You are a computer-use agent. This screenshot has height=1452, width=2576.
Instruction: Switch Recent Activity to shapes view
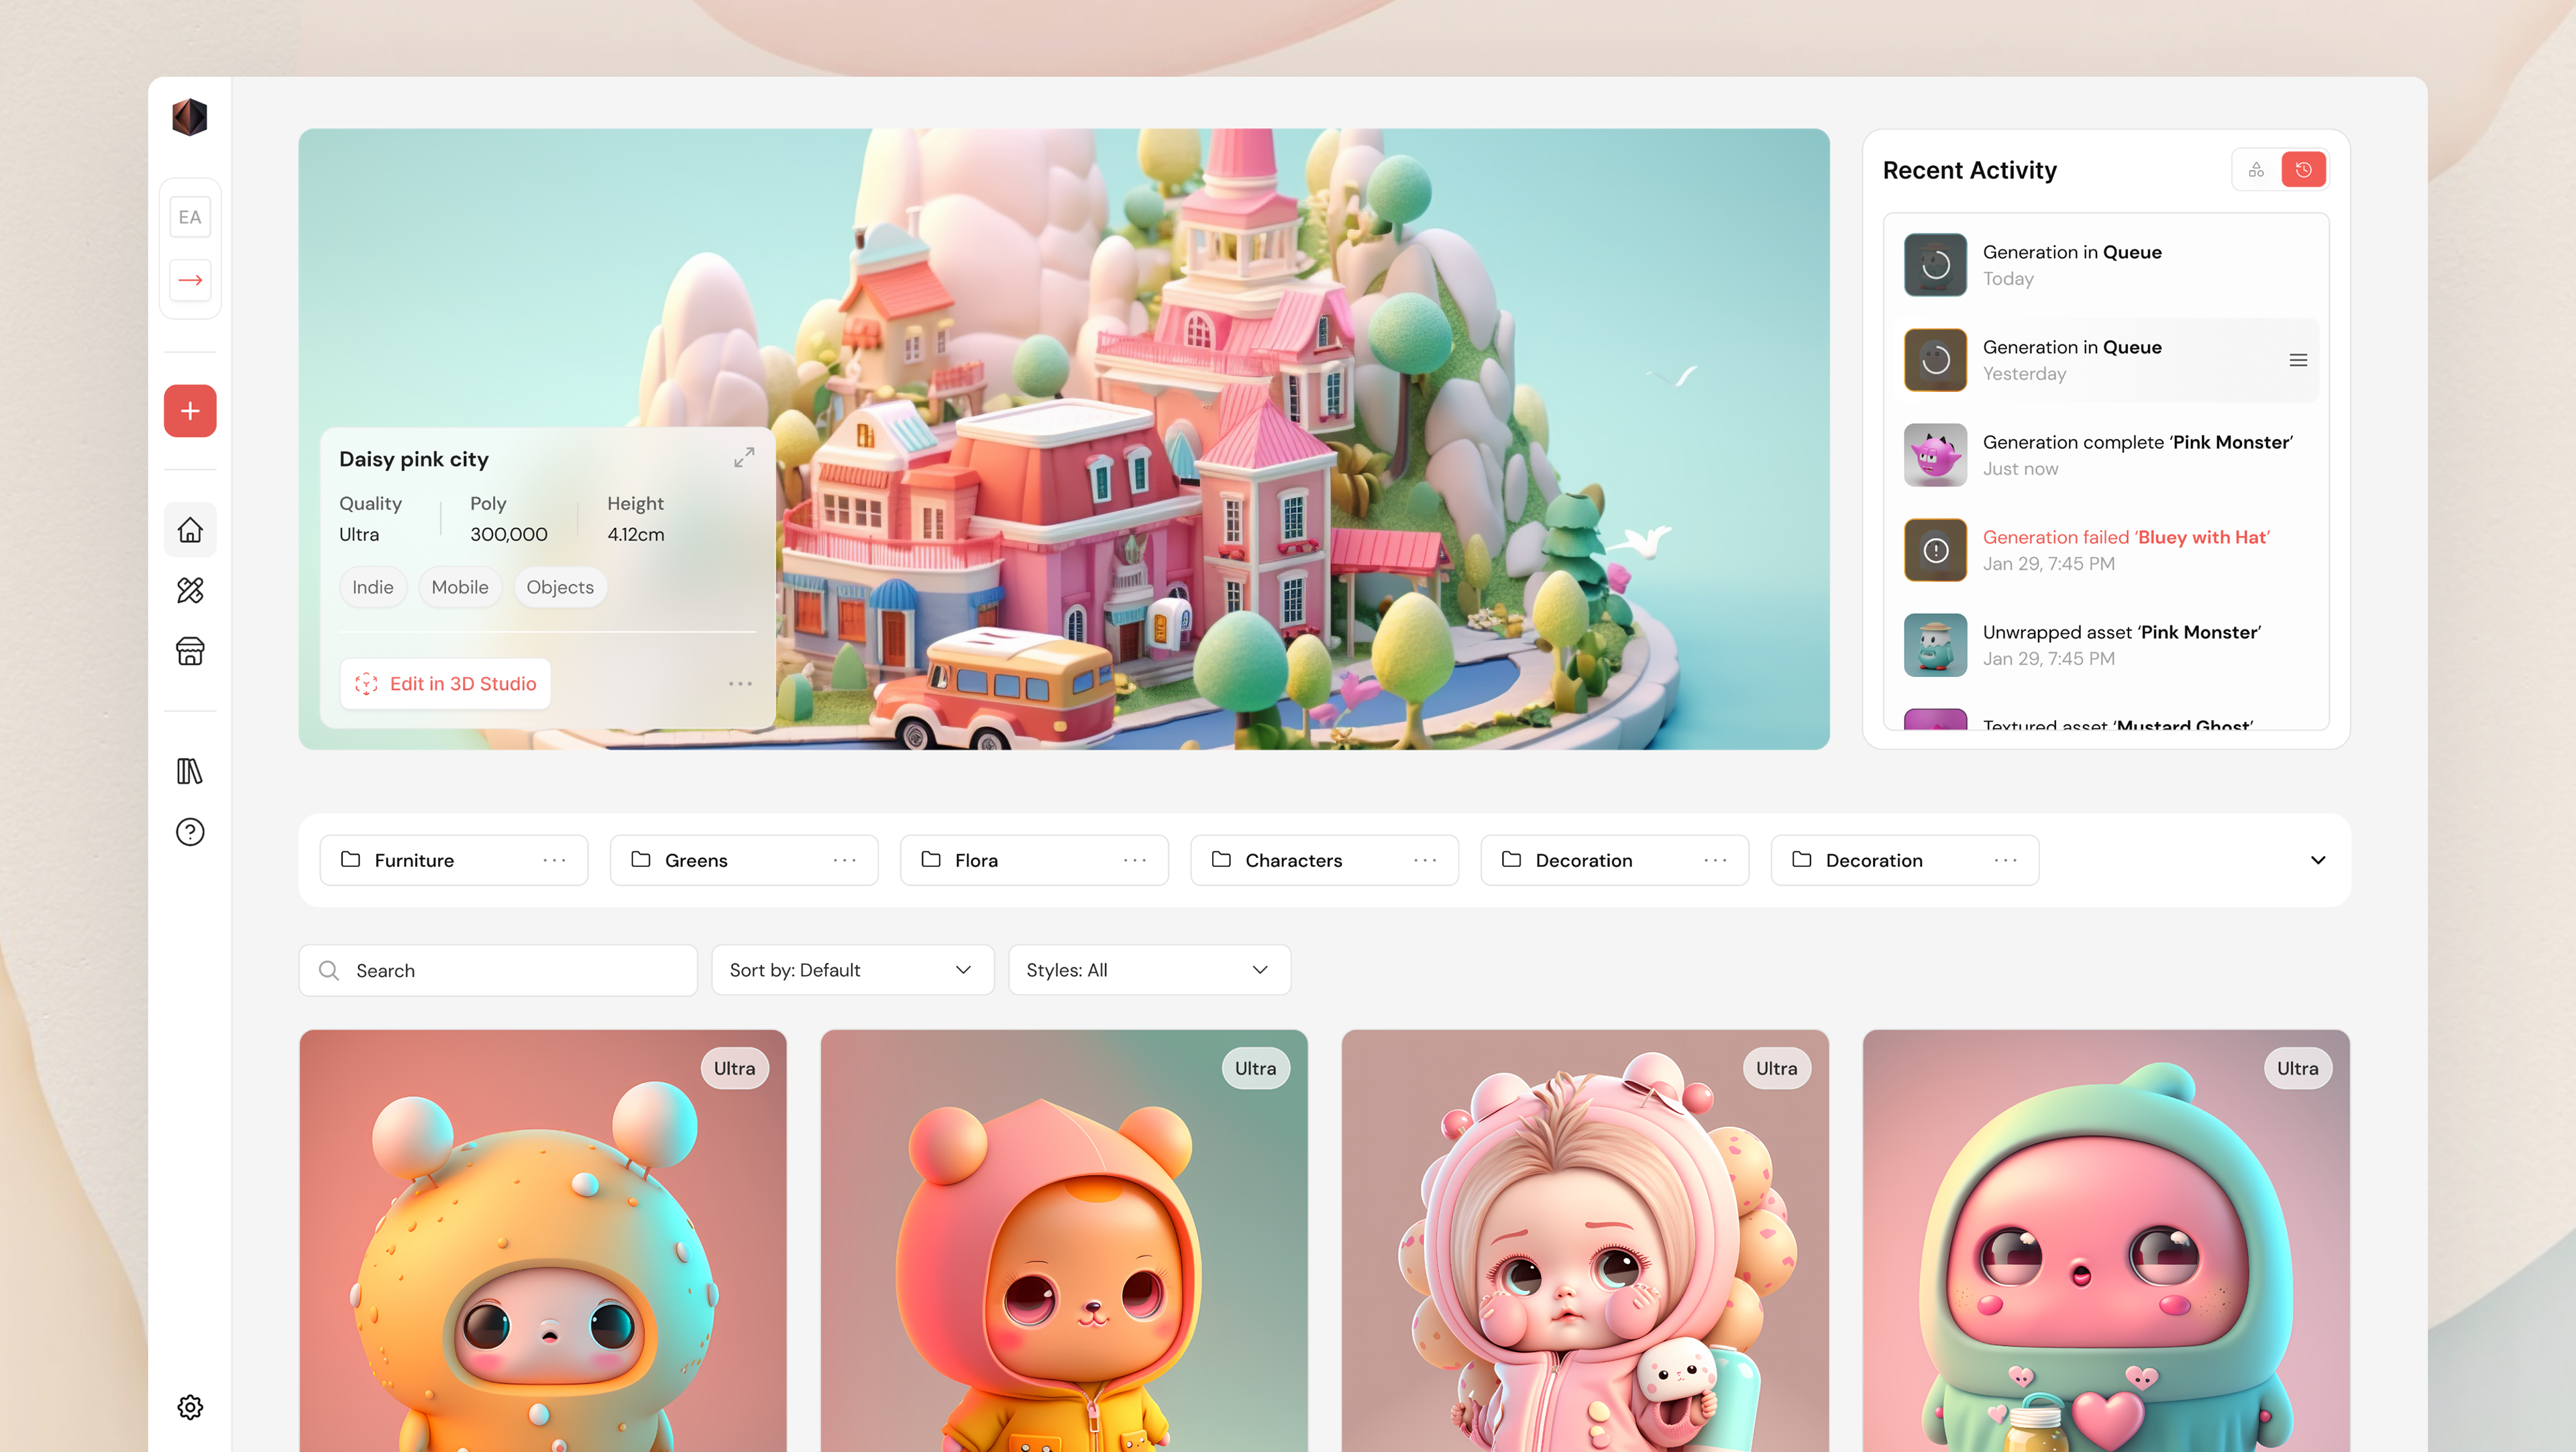pyautogui.click(x=2257, y=170)
